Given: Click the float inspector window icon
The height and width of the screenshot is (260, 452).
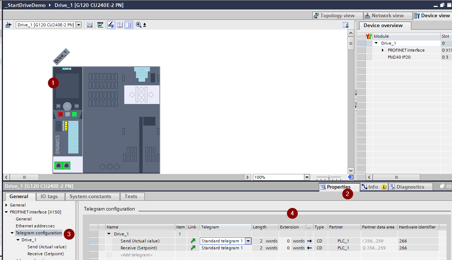Looking at the screenshot, I should point(442,186).
